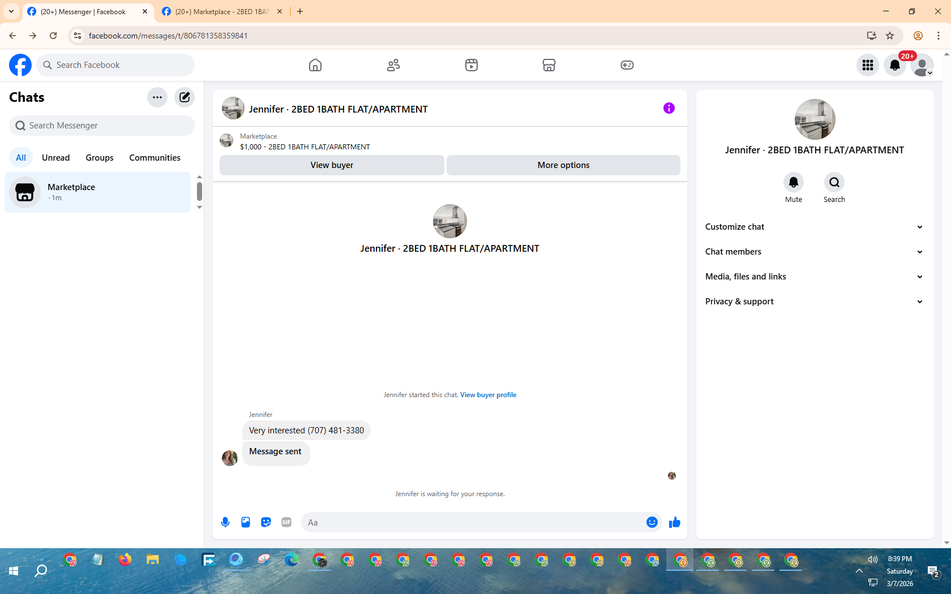Open the Gaming controller icon
This screenshot has width=951, height=594.
pyautogui.click(x=627, y=65)
